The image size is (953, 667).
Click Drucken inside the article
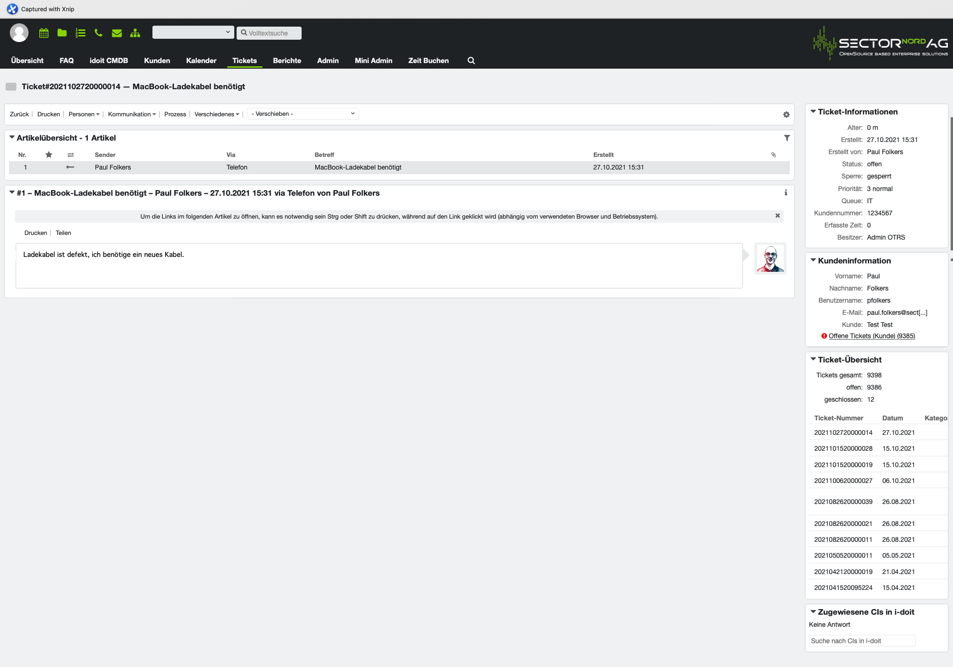click(36, 233)
